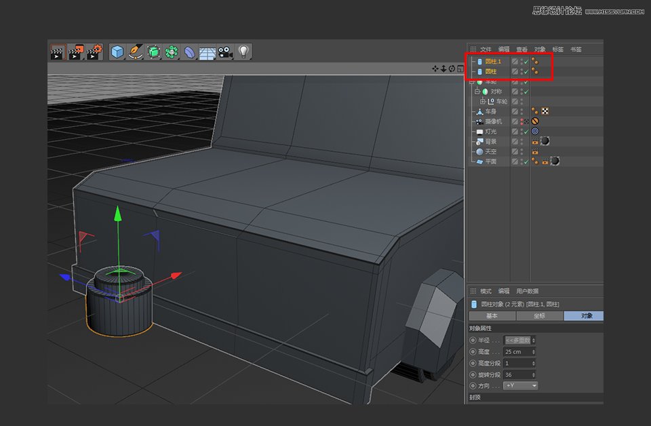Collapse the 对称 hierarchy expander

pos(477,91)
